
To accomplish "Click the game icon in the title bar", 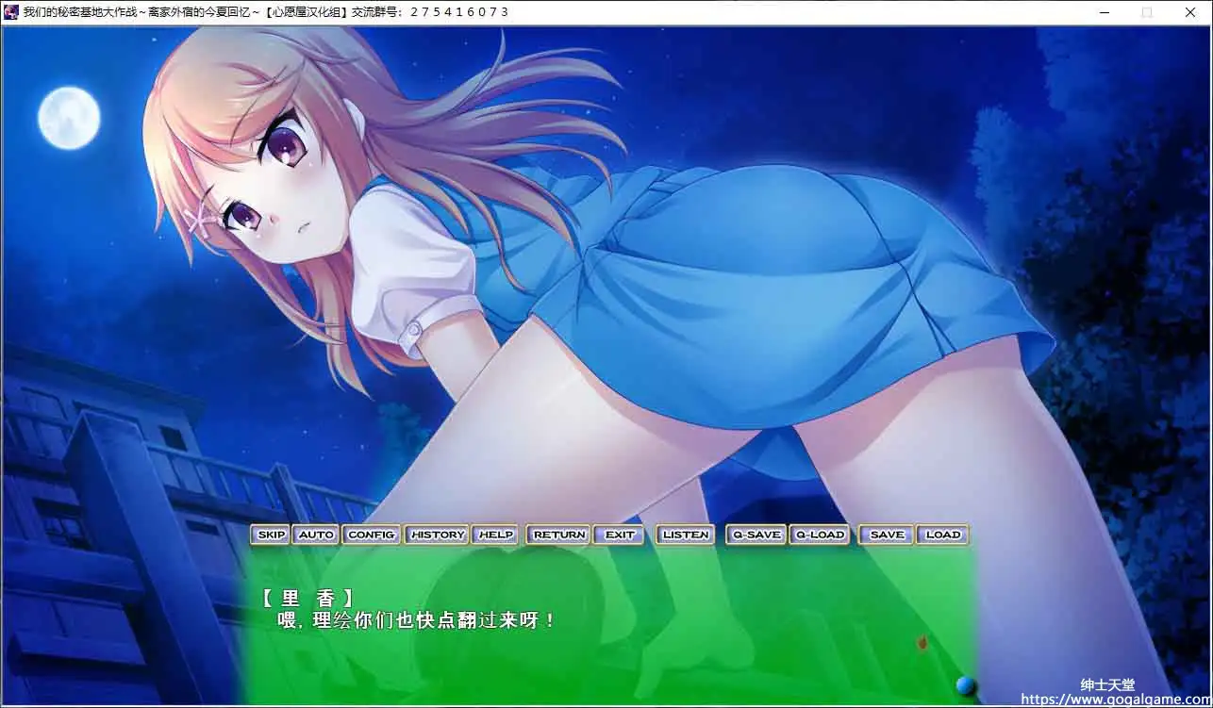I will (x=11, y=12).
